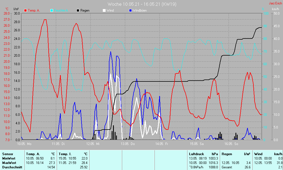The width and height of the screenshot is (283, 170).
Task: Click the chart title Woche 10.05.21 - 16.05.21
Action: pyautogui.click(x=142, y=4)
